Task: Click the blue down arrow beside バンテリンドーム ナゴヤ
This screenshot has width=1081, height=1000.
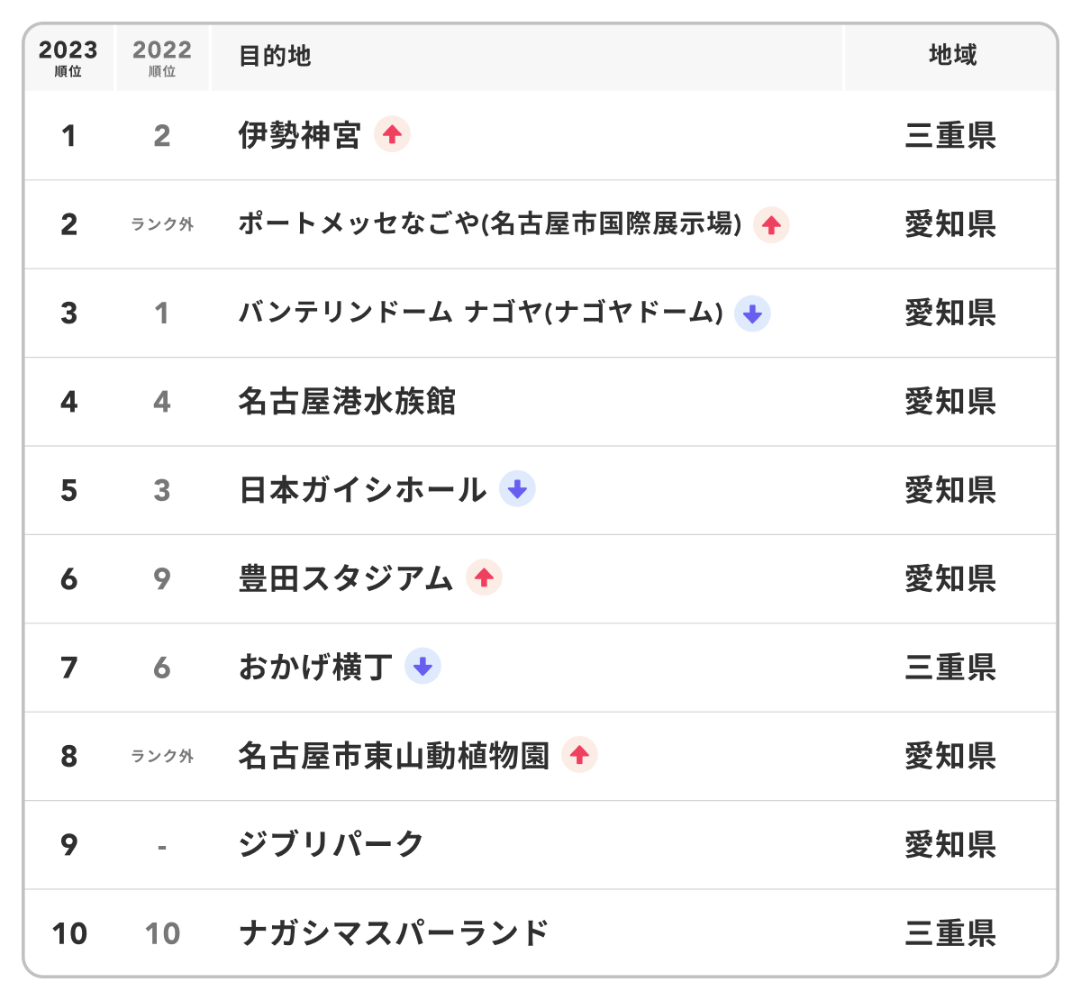Action: click(752, 314)
